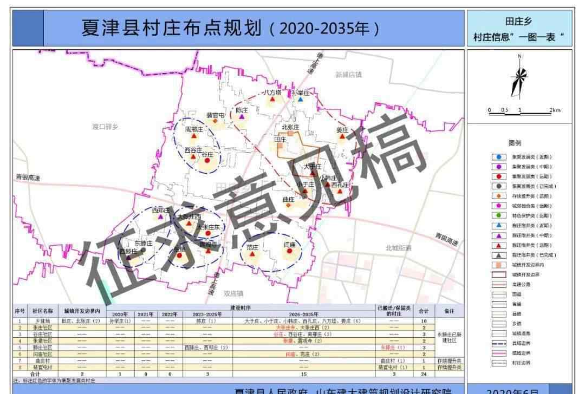Click the 2023-2025年 column header

point(207,314)
